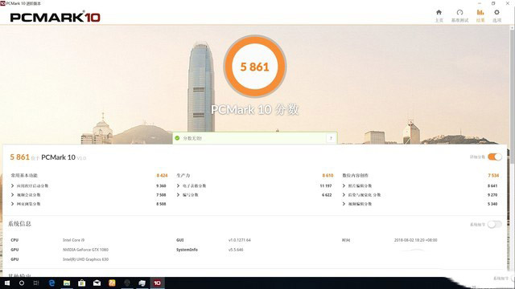This screenshot has height=289, width=515.
Task: Click the PCMark 10 taskbar icon
Action: point(158,283)
